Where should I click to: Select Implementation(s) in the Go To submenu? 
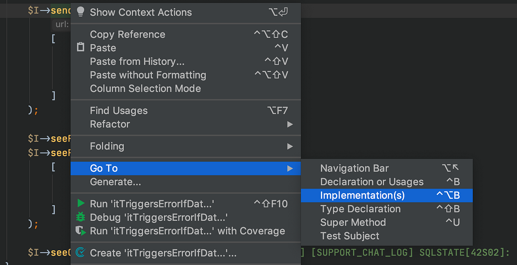coord(361,195)
